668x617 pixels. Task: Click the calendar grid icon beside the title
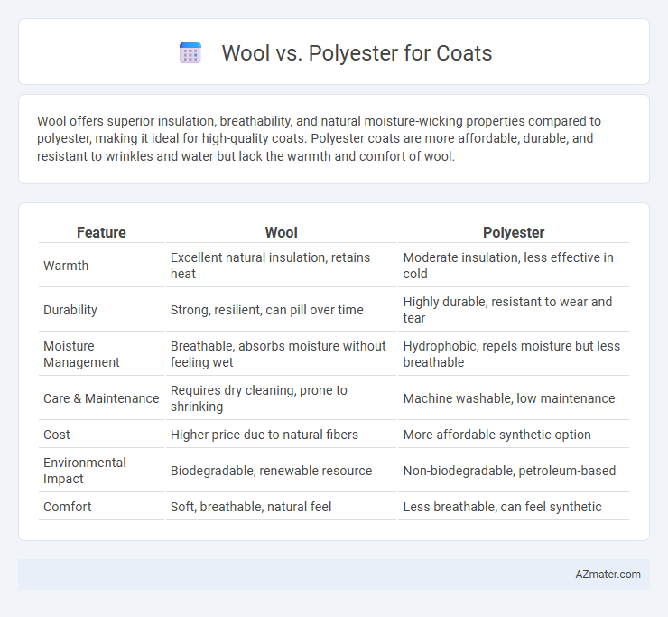[190, 53]
